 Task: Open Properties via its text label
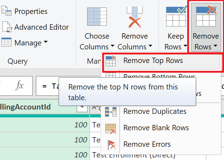point(31,11)
